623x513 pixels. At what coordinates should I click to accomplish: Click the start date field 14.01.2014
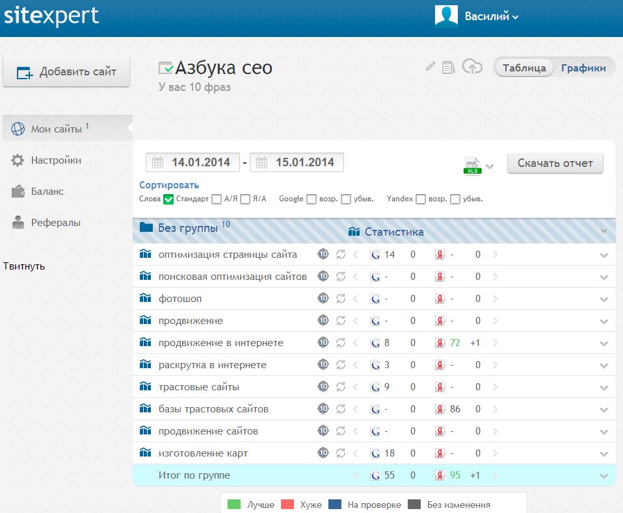(192, 162)
